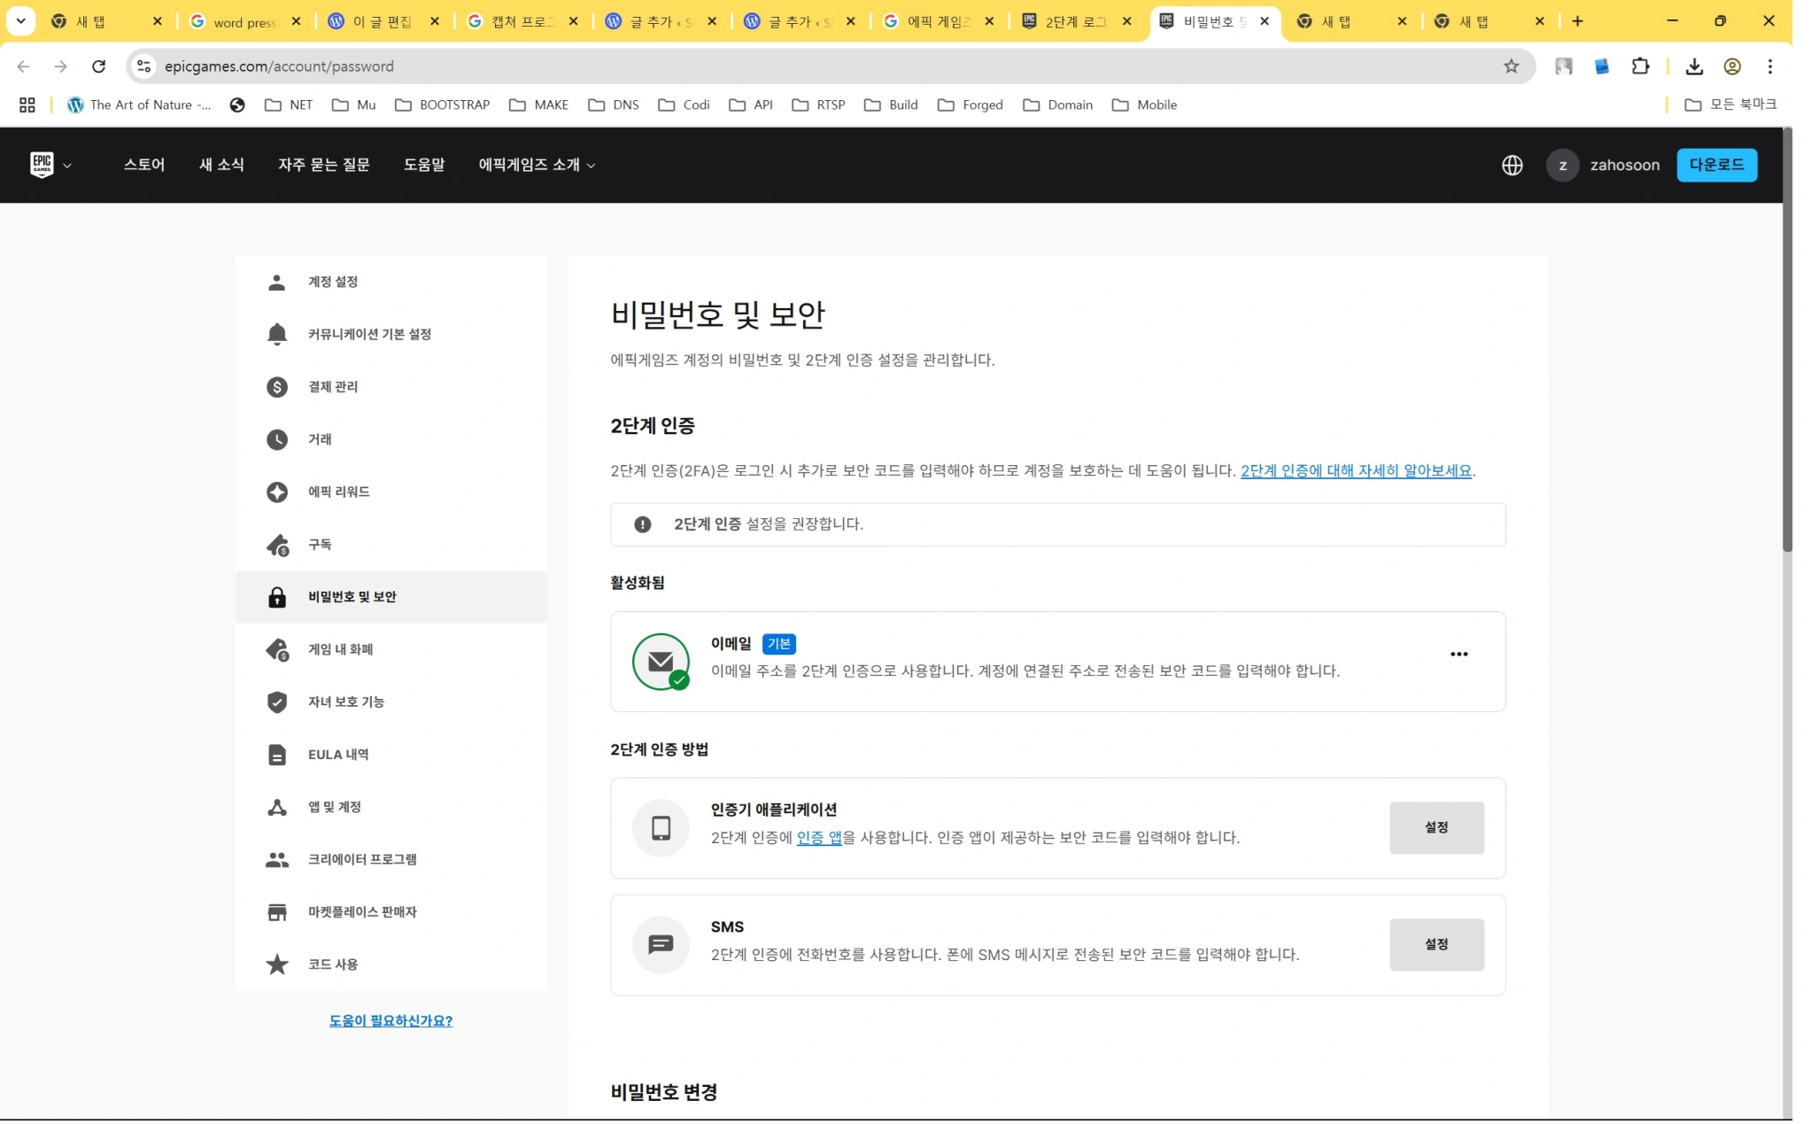Viewport: 1810px width, 1124px height.
Task: Select the 코드 사용 star icon
Action: pos(277,965)
